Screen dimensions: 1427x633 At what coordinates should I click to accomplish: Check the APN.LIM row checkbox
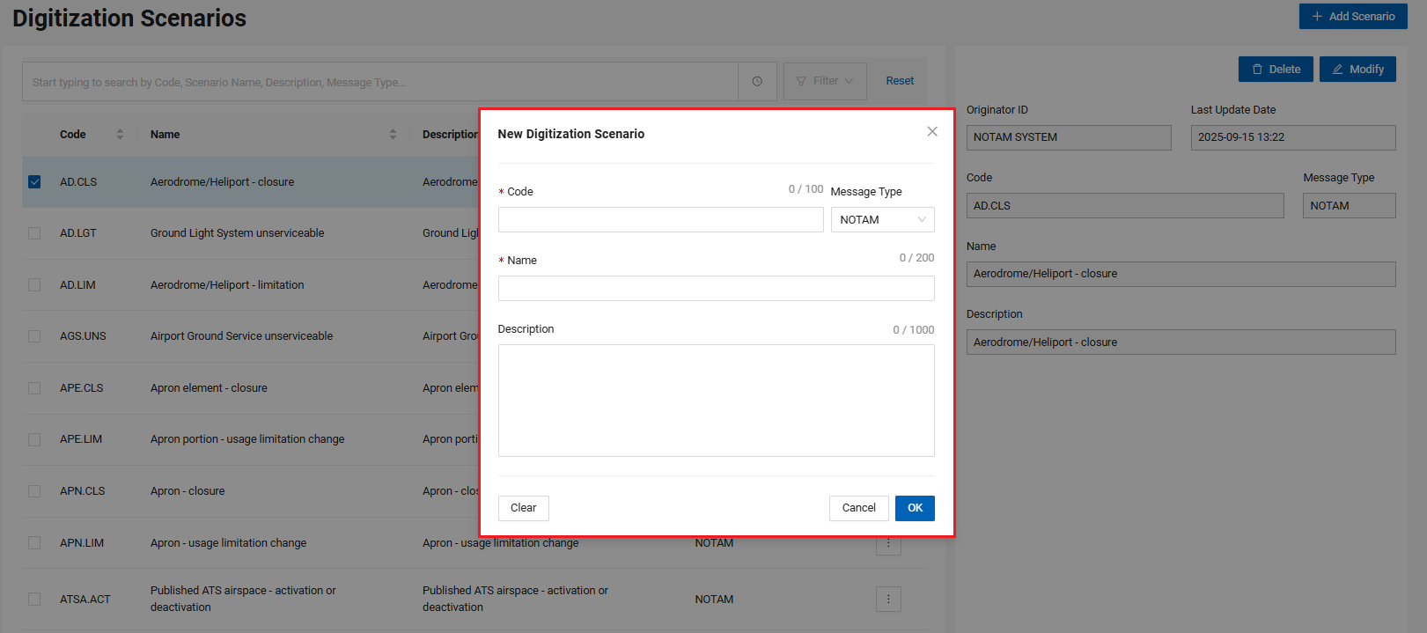34,543
